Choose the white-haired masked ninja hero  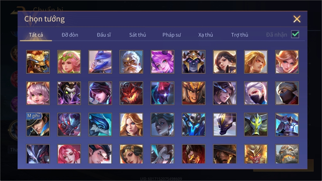[x=256, y=93]
